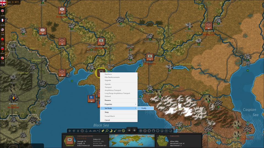Expand the Properties submenu
The height and width of the screenshot is (148, 264).
click(119, 104)
